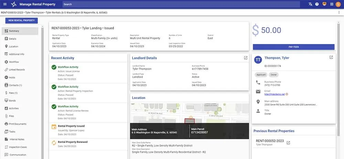Select Linked Records sidebar item
This screenshot has height=159, width=344.
click(17, 70)
